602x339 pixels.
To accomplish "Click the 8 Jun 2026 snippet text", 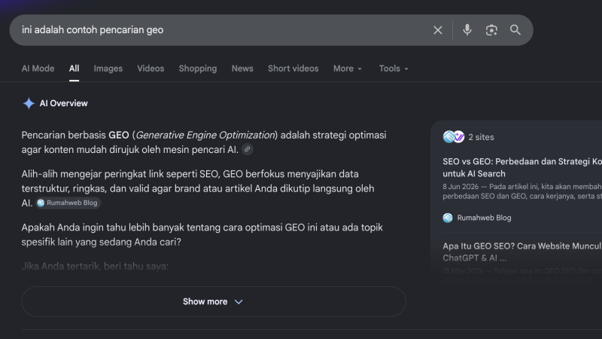I will tap(522, 191).
